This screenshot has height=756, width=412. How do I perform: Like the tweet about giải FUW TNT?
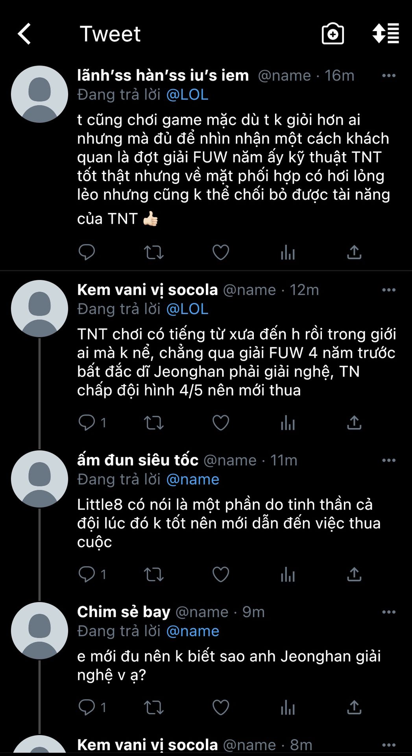(221, 252)
